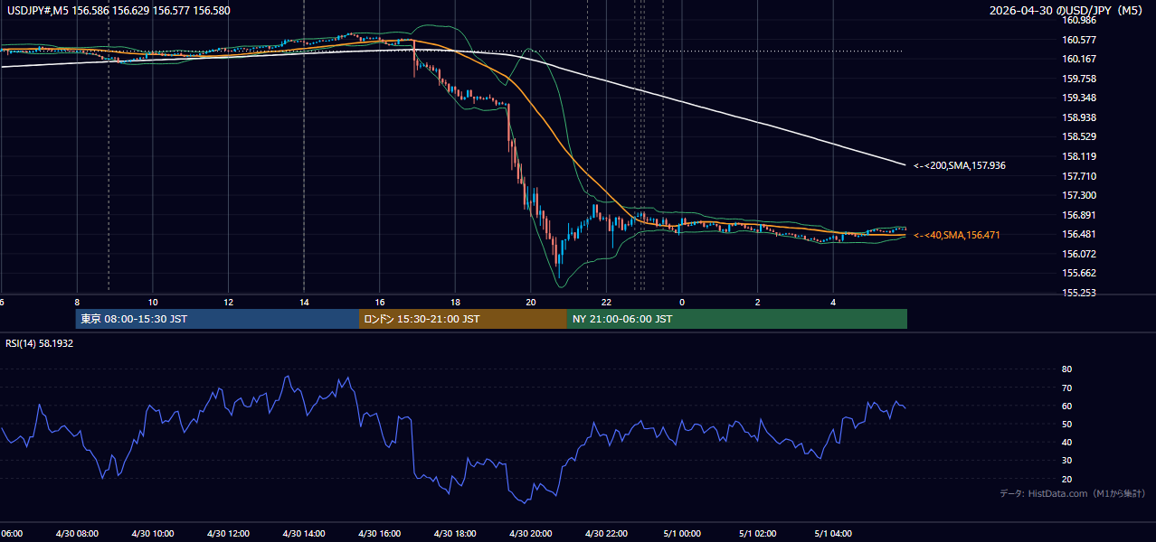Click the 4/30 12:00 bottom time label
1156x542 pixels.
click(228, 534)
